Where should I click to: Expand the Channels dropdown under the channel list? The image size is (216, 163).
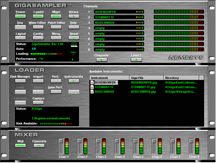[x=102, y=60]
